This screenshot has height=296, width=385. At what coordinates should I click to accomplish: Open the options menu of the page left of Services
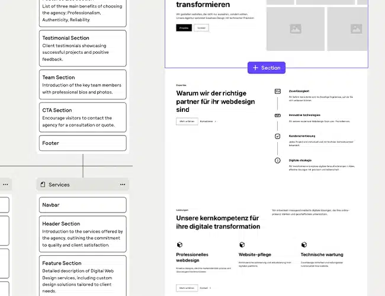5,185
